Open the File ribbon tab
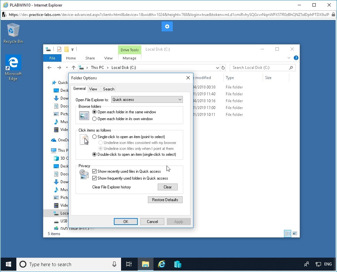The image size is (337, 272). pyautogui.click(x=52, y=58)
